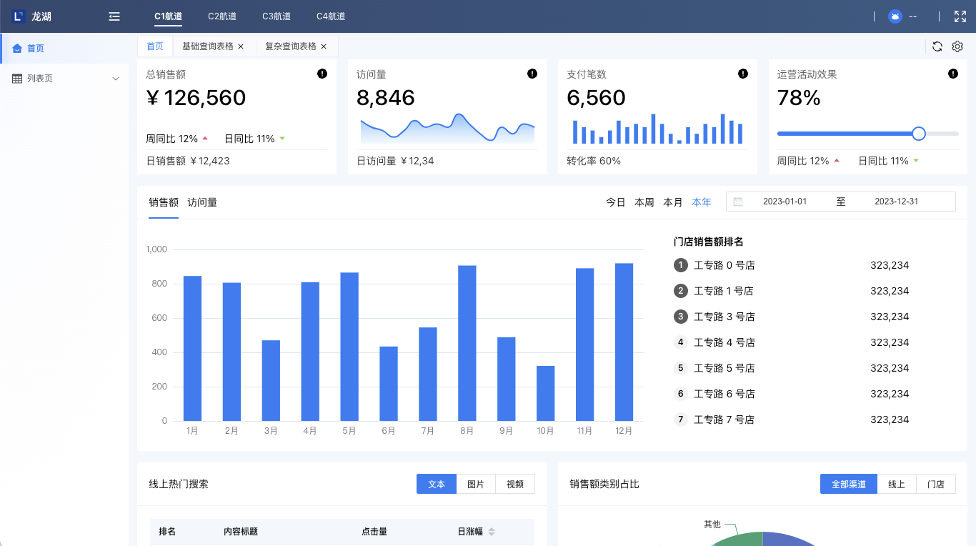Enter fullscreen mode with the expand icon
Image resolution: width=976 pixels, height=546 pixels.
[960, 16]
